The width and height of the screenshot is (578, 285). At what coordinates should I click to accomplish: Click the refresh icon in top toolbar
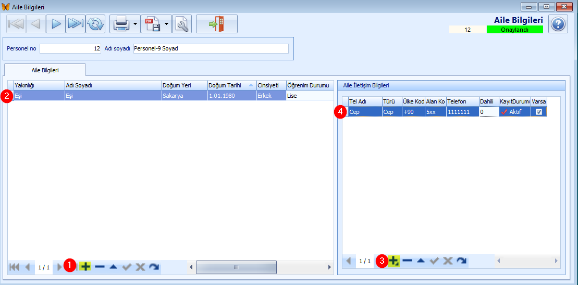(95, 24)
